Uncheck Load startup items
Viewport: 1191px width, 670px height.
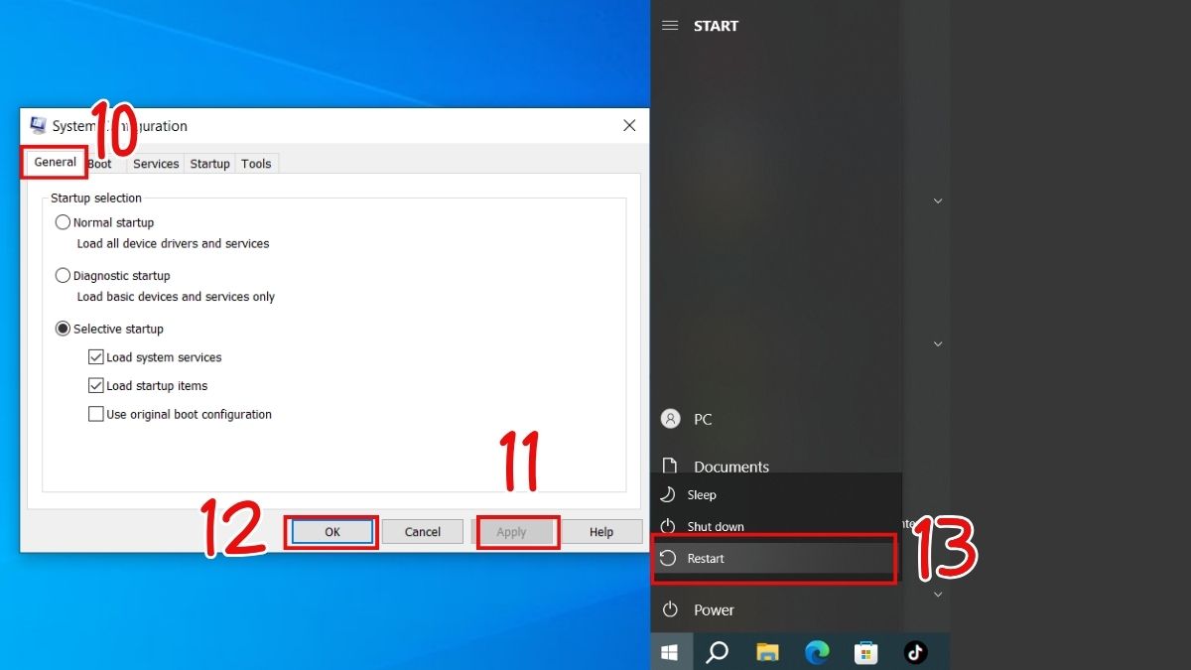click(95, 385)
